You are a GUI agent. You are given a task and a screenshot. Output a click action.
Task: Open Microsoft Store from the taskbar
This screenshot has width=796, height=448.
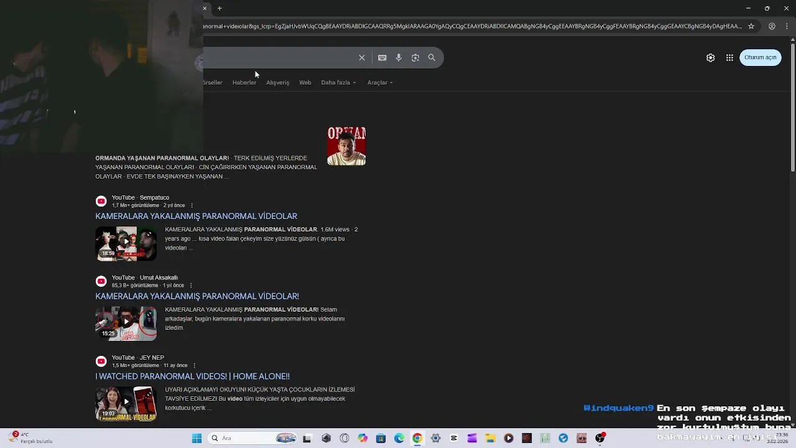click(x=381, y=438)
